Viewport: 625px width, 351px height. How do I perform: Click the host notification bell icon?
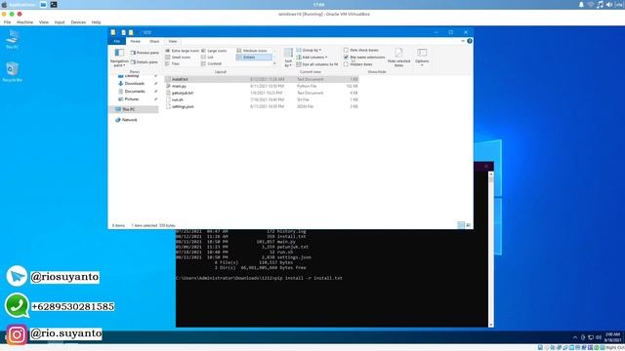581,4
